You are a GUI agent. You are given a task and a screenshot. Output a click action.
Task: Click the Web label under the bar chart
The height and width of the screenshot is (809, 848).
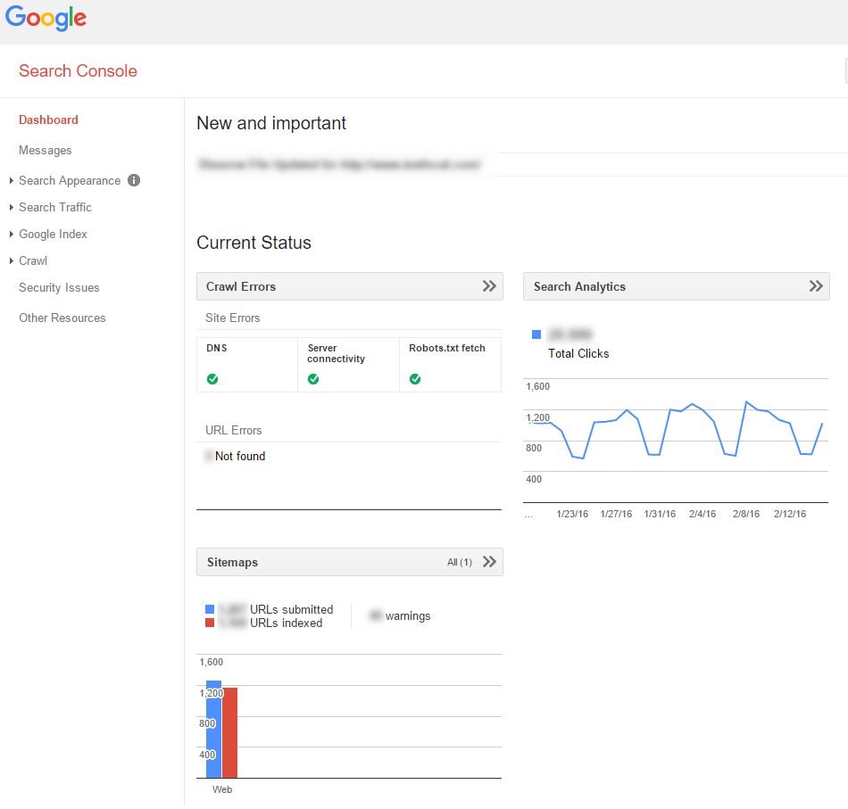[x=222, y=789]
